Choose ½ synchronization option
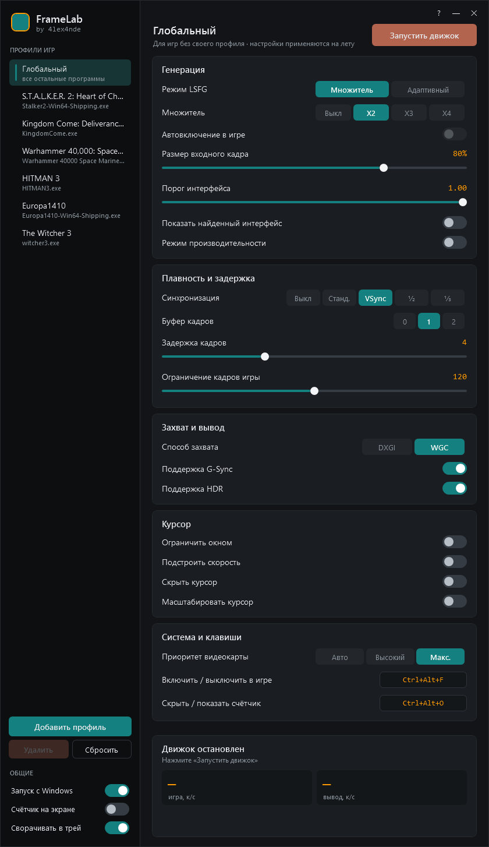Viewport: 489px width, 847px height. click(x=412, y=298)
